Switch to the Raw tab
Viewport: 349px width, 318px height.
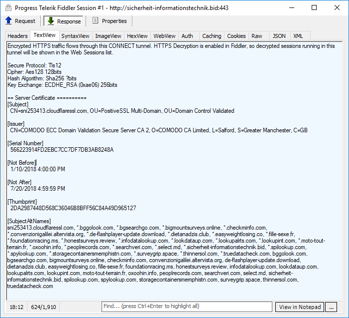(257, 36)
